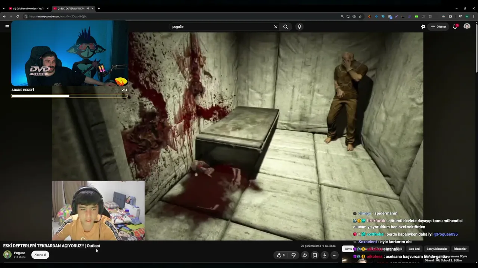The height and width of the screenshot is (268, 478).
Task: Click the @Poguee035 mention in chat
Action: pyautogui.click(x=446, y=234)
